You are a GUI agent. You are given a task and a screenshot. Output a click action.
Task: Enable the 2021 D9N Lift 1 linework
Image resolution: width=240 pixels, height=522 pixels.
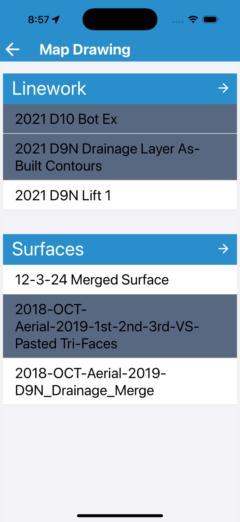[120, 195]
